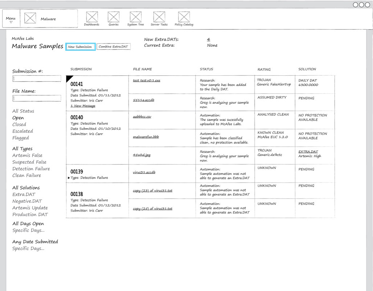
Task: Focus the Submission # input field
Action: (37, 79)
